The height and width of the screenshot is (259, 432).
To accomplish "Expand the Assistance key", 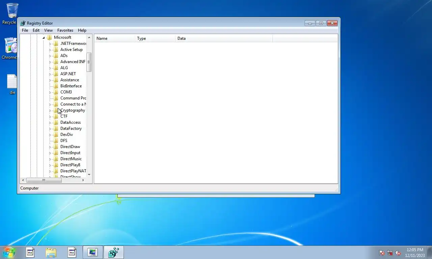I will pos(50,80).
